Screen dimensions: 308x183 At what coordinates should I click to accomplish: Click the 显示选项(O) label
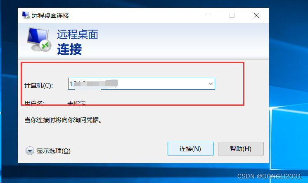53,151
